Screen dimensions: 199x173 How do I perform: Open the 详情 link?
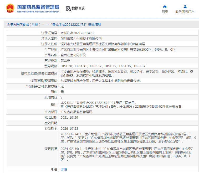(x=64, y=169)
